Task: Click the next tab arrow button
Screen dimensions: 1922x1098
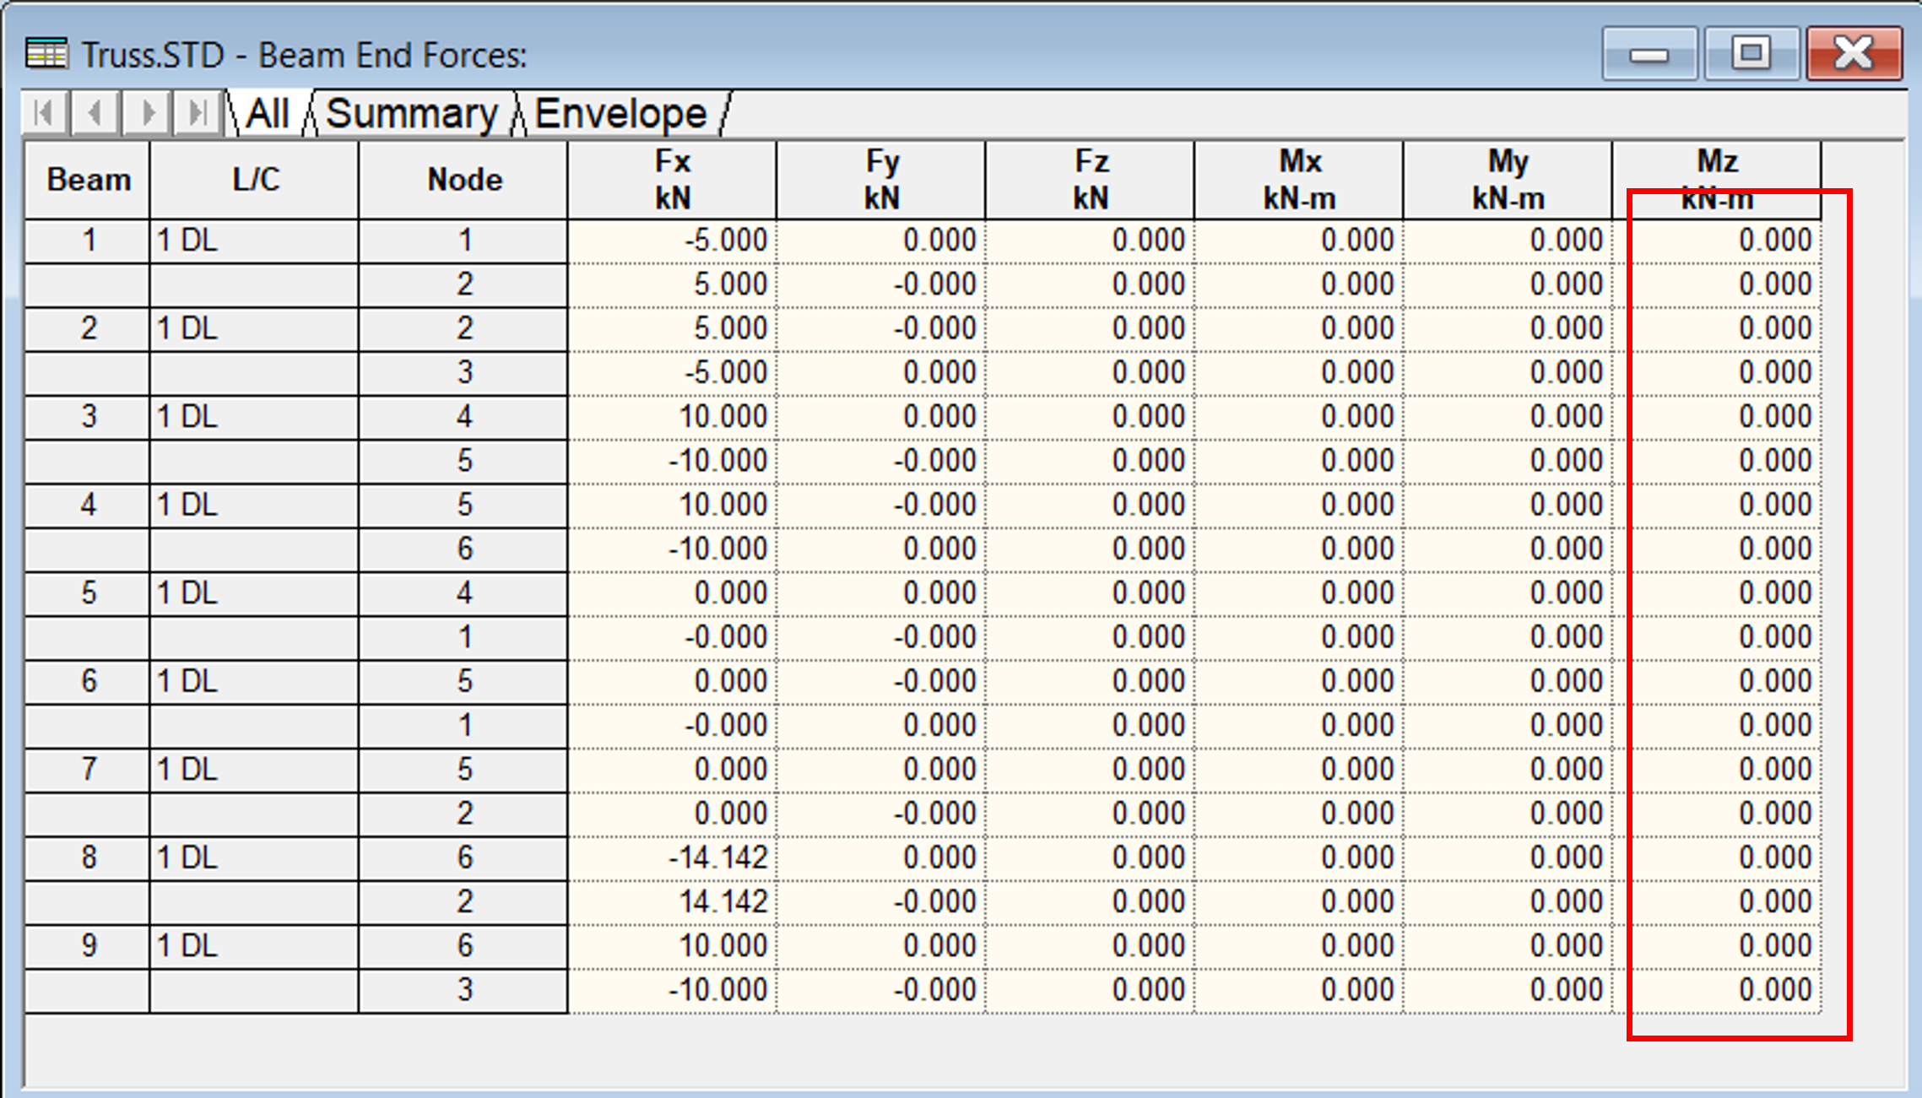Action: click(x=148, y=112)
